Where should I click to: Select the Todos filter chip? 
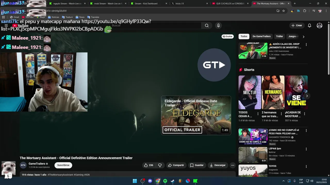[x=244, y=36]
